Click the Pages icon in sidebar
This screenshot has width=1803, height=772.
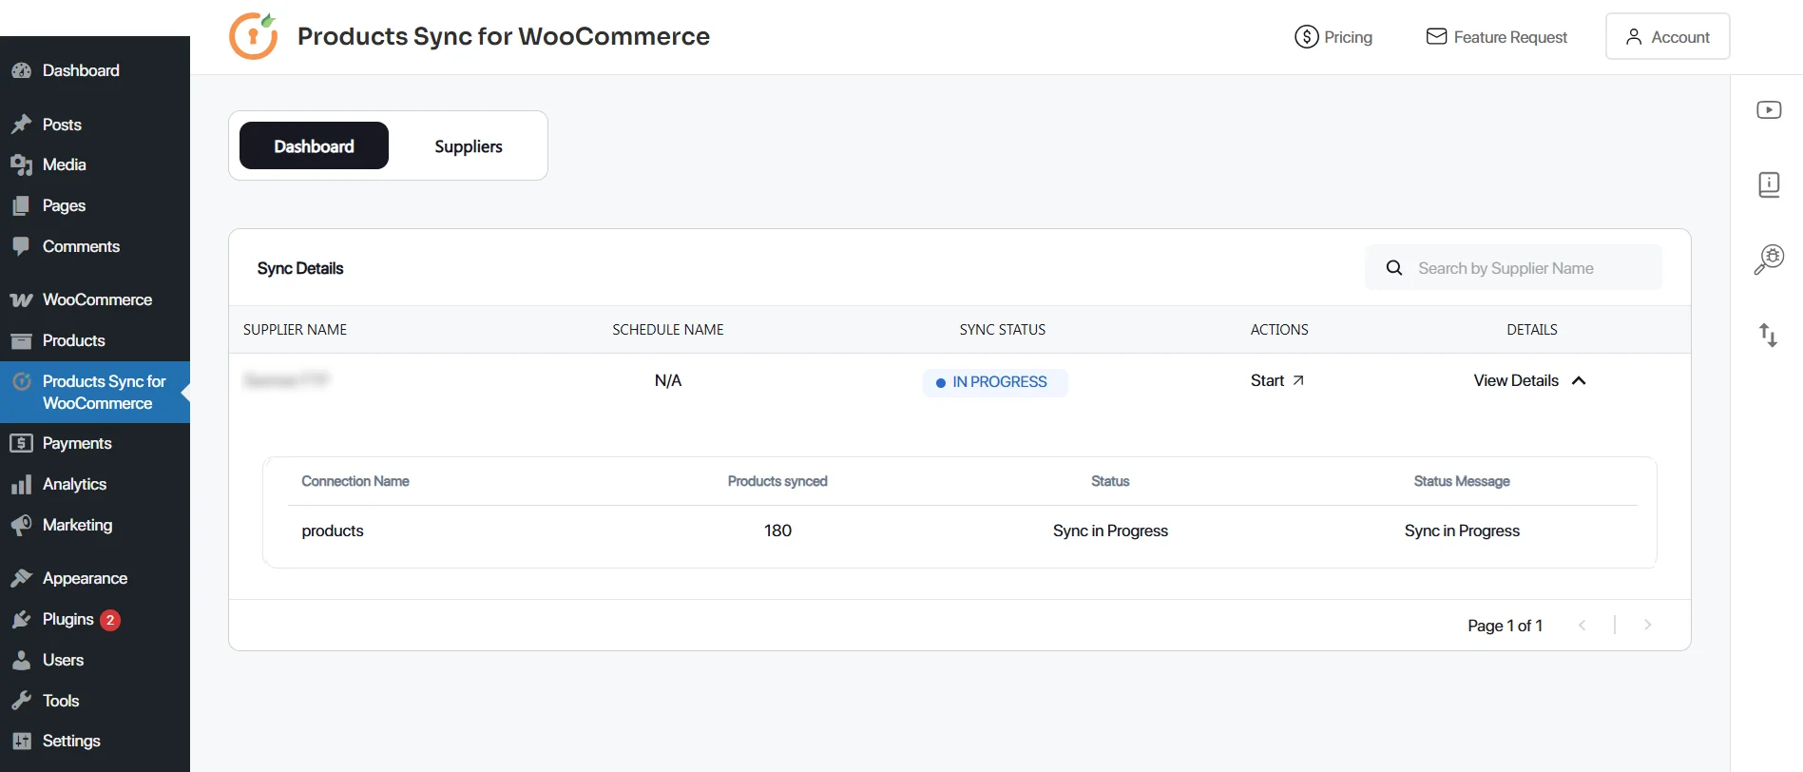coord(21,205)
